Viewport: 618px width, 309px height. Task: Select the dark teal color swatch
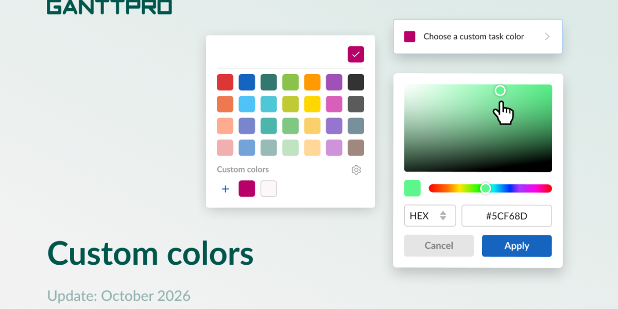point(269,82)
